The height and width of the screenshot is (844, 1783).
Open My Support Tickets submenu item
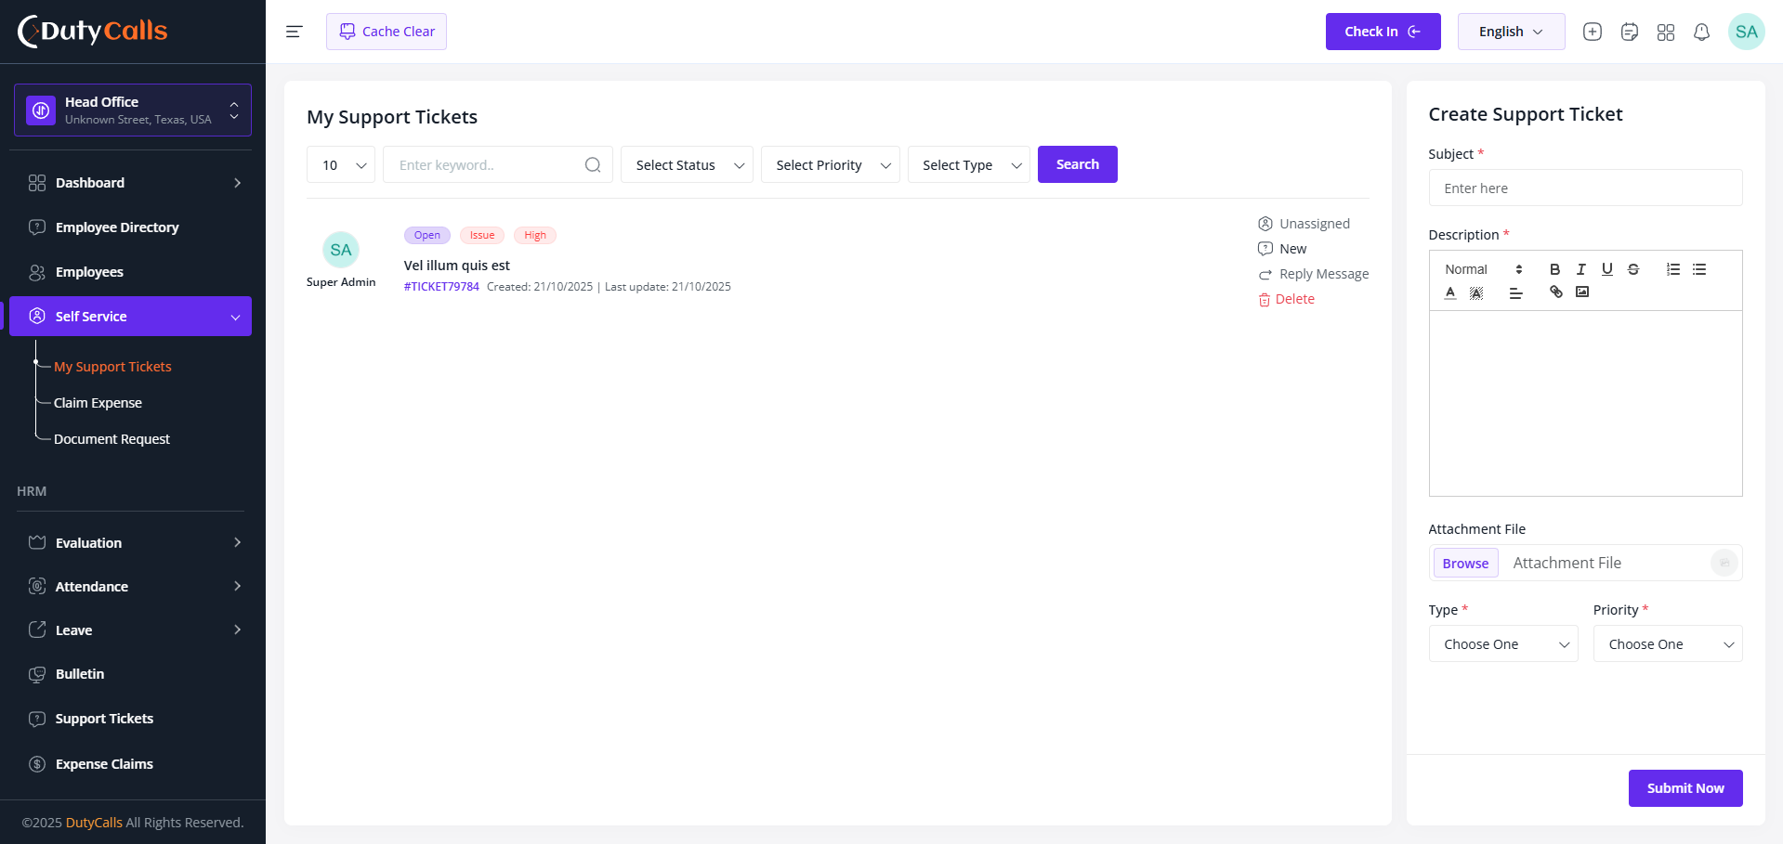tap(112, 367)
